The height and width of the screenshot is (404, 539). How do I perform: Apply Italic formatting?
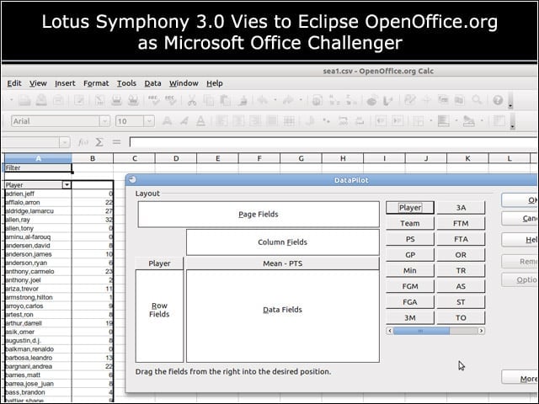pyautogui.click(x=184, y=121)
